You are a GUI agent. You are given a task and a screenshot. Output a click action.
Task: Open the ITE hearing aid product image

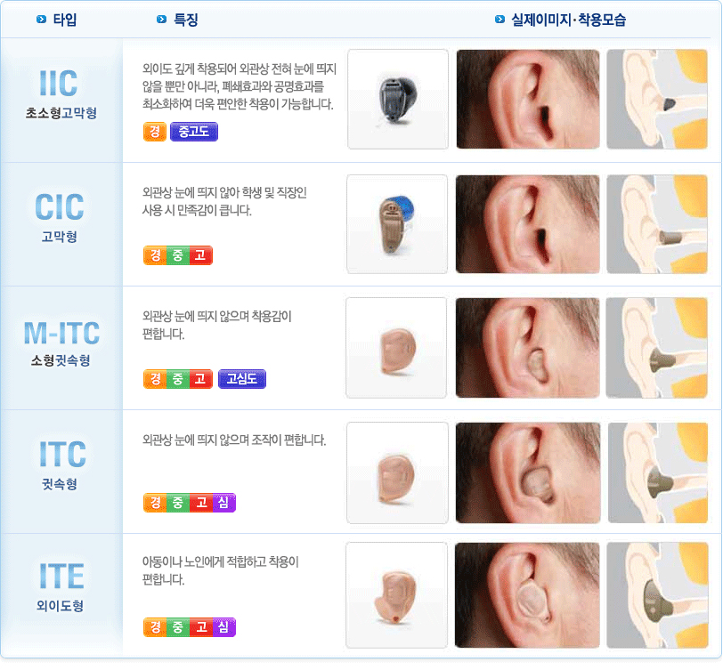[396, 595]
